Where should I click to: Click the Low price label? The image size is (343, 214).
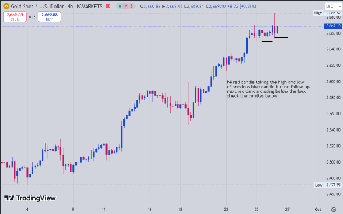pyautogui.click(x=318, y=185)
